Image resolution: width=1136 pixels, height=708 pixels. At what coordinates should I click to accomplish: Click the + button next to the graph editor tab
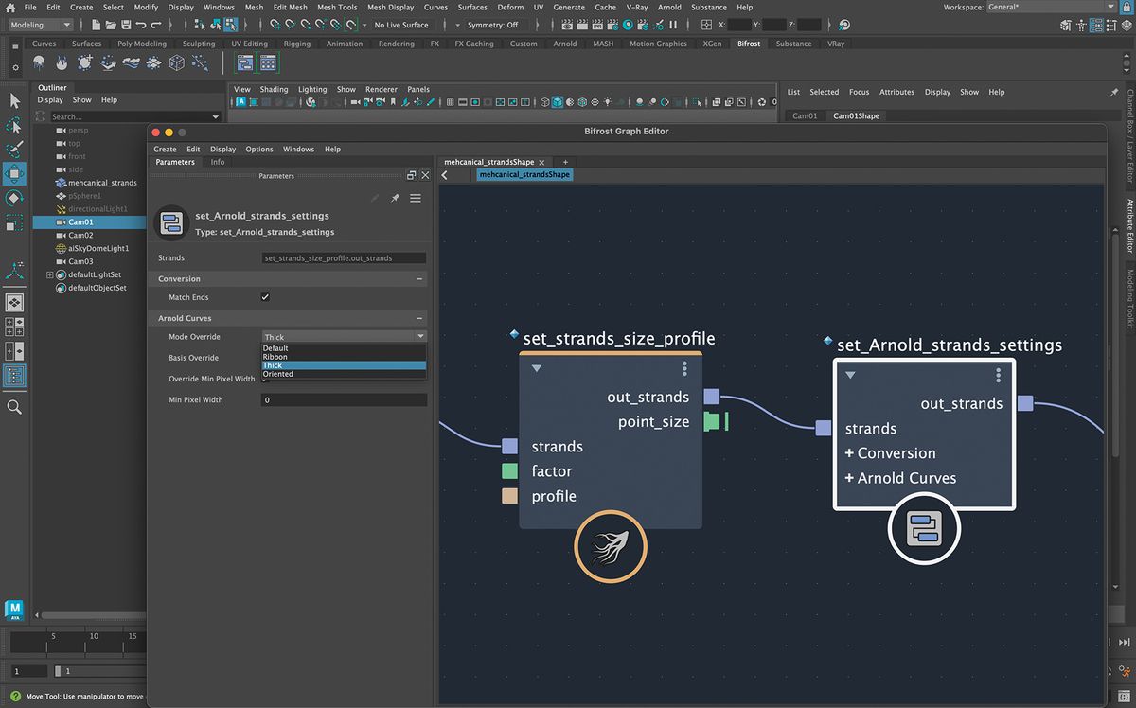coord(564,162)
